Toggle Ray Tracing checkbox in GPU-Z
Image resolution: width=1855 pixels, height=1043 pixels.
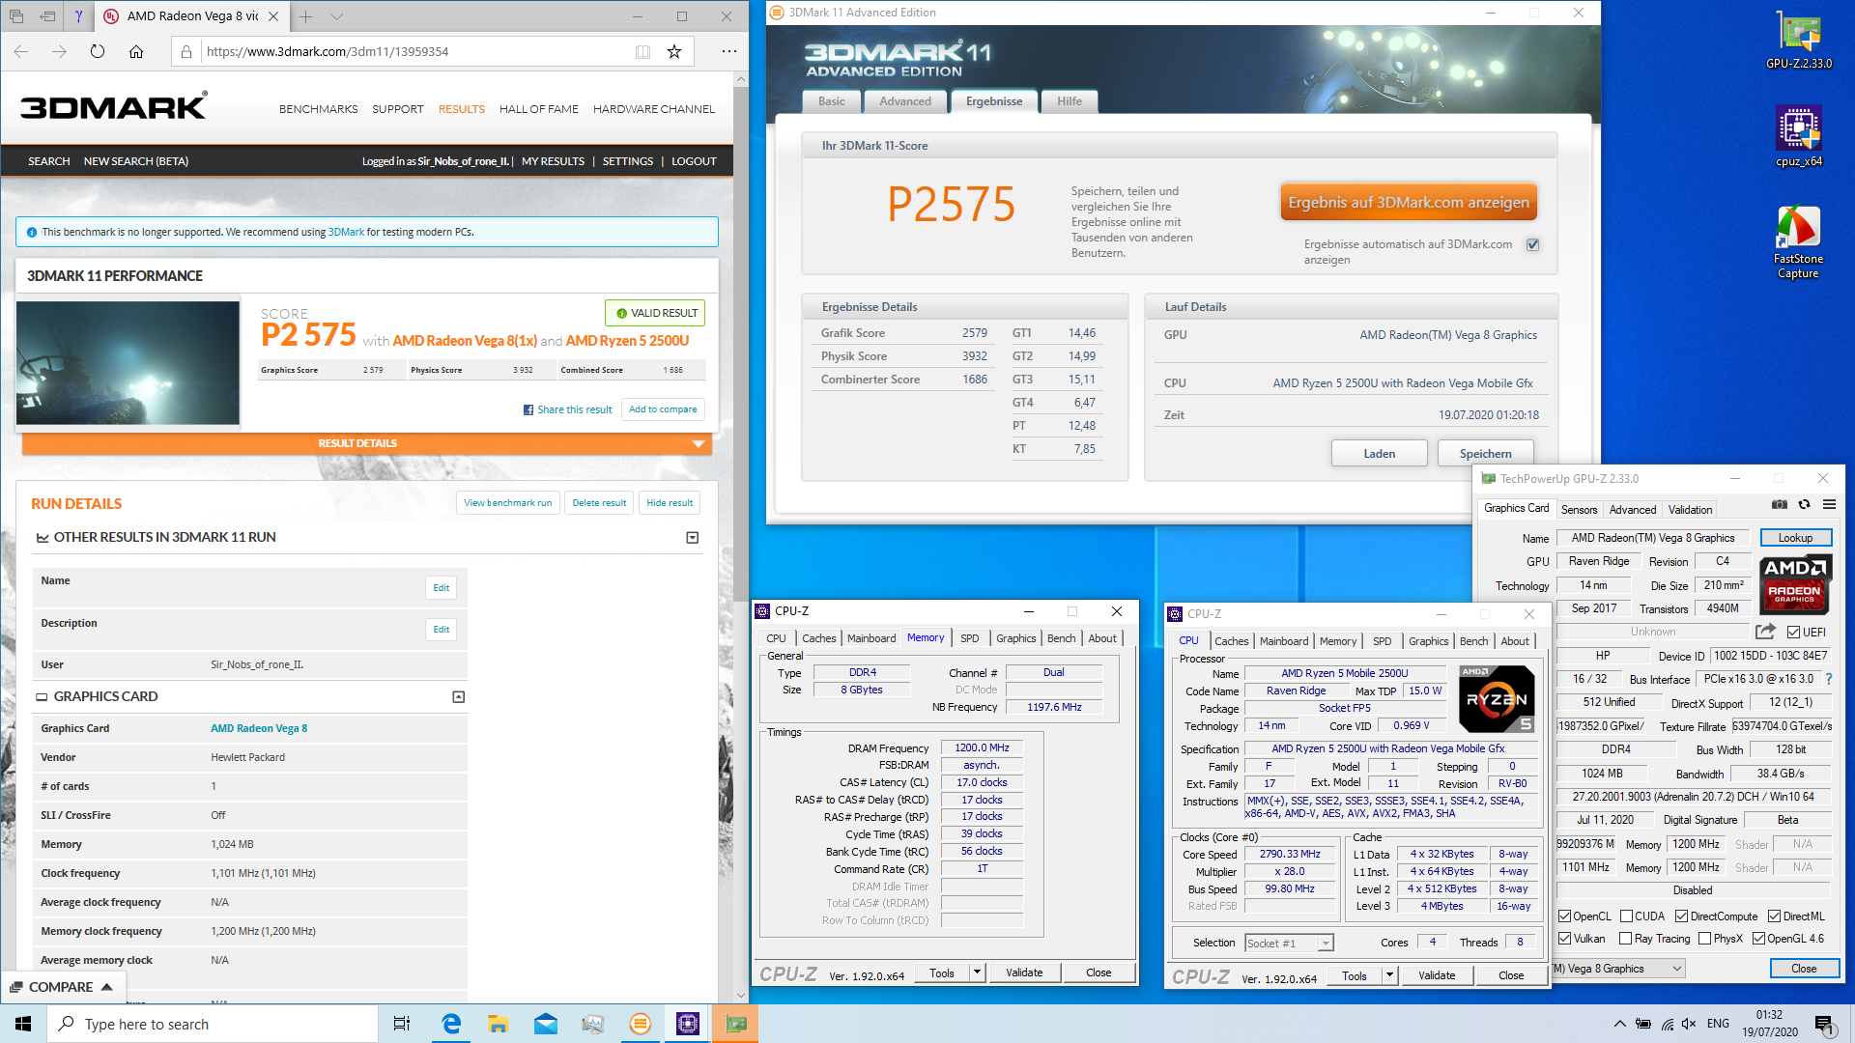tap(1626, 939)
